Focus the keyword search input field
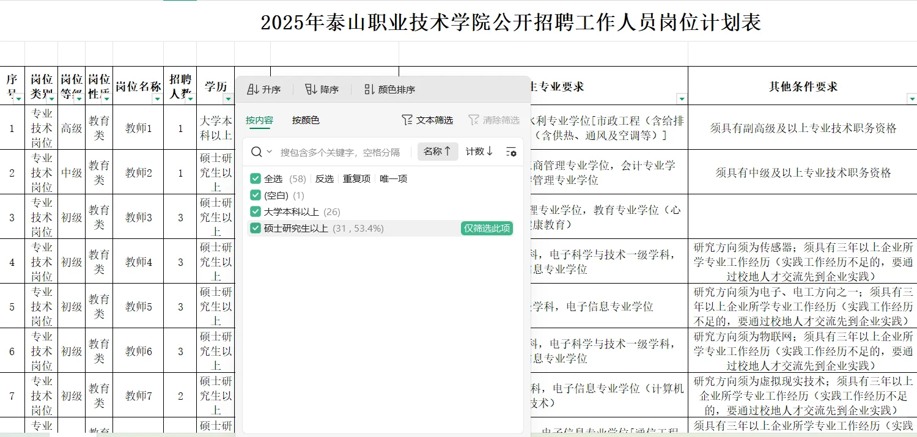917x437 pixels. click(341, 152)
